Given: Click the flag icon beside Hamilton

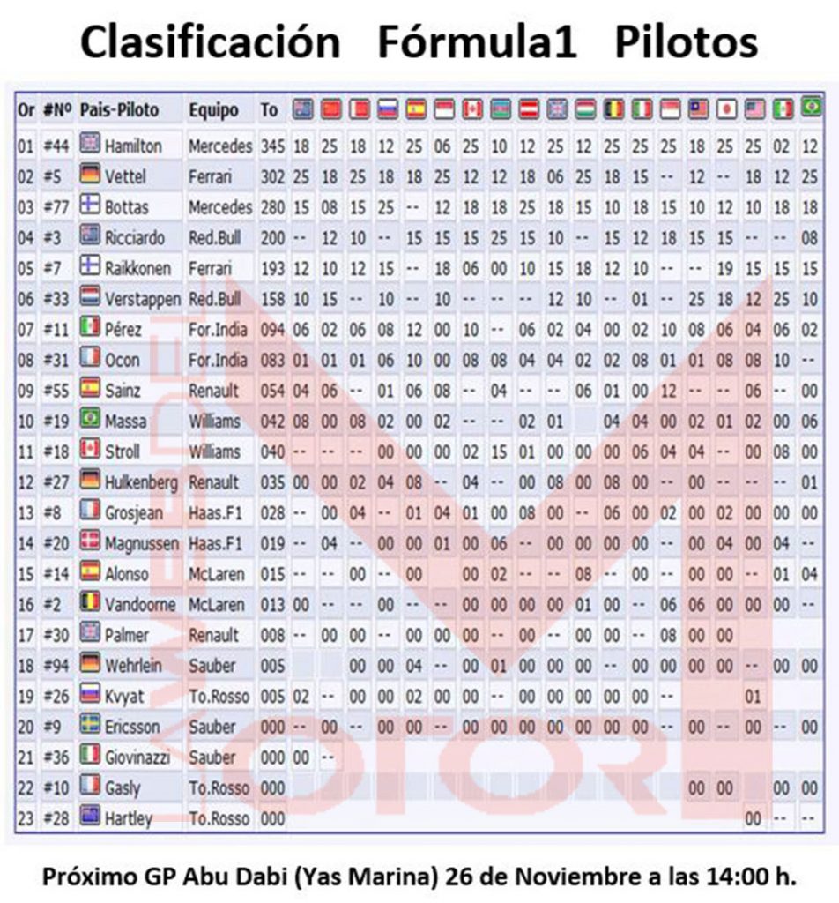Looking at the screenshot, I should tap(90, 144).
